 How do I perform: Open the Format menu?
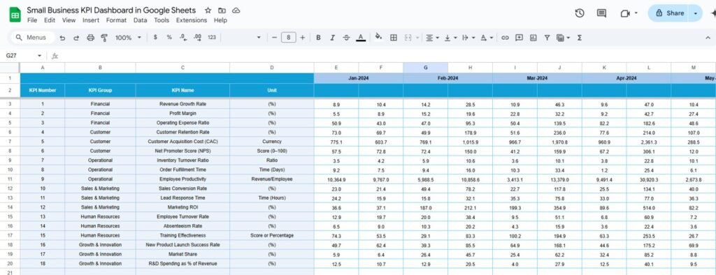click(x=117, y=20)
